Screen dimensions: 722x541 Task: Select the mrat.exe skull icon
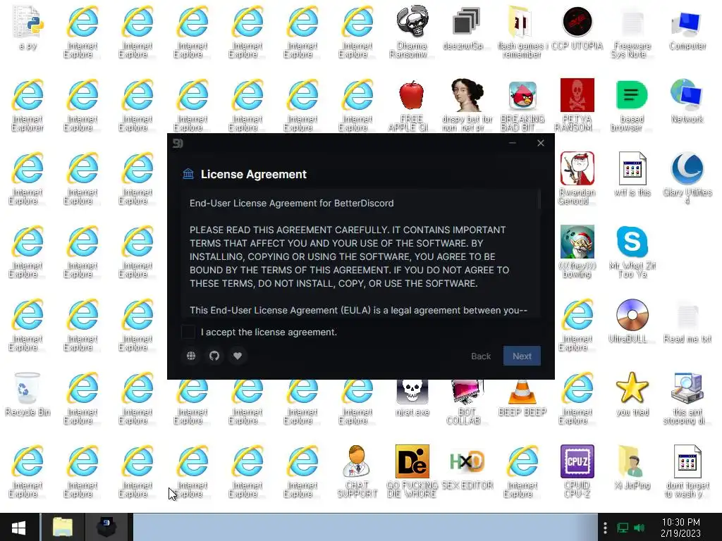click(412, 399)
